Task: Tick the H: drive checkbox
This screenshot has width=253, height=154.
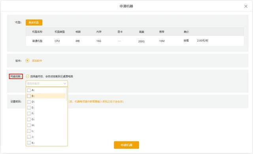Action: pos(29,125)
